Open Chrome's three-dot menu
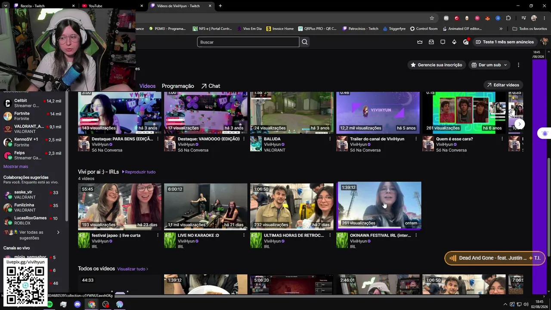The width and height of the screenshot is (551, 310). [x=544, y=18]
